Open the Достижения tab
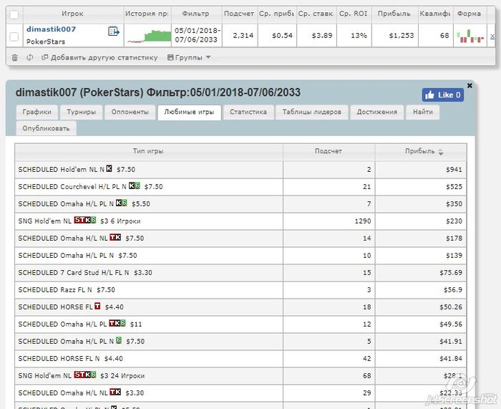 point(377,112)
